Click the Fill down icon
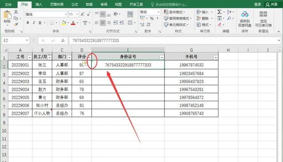The image size is (283, 162). tap(219, 18)
